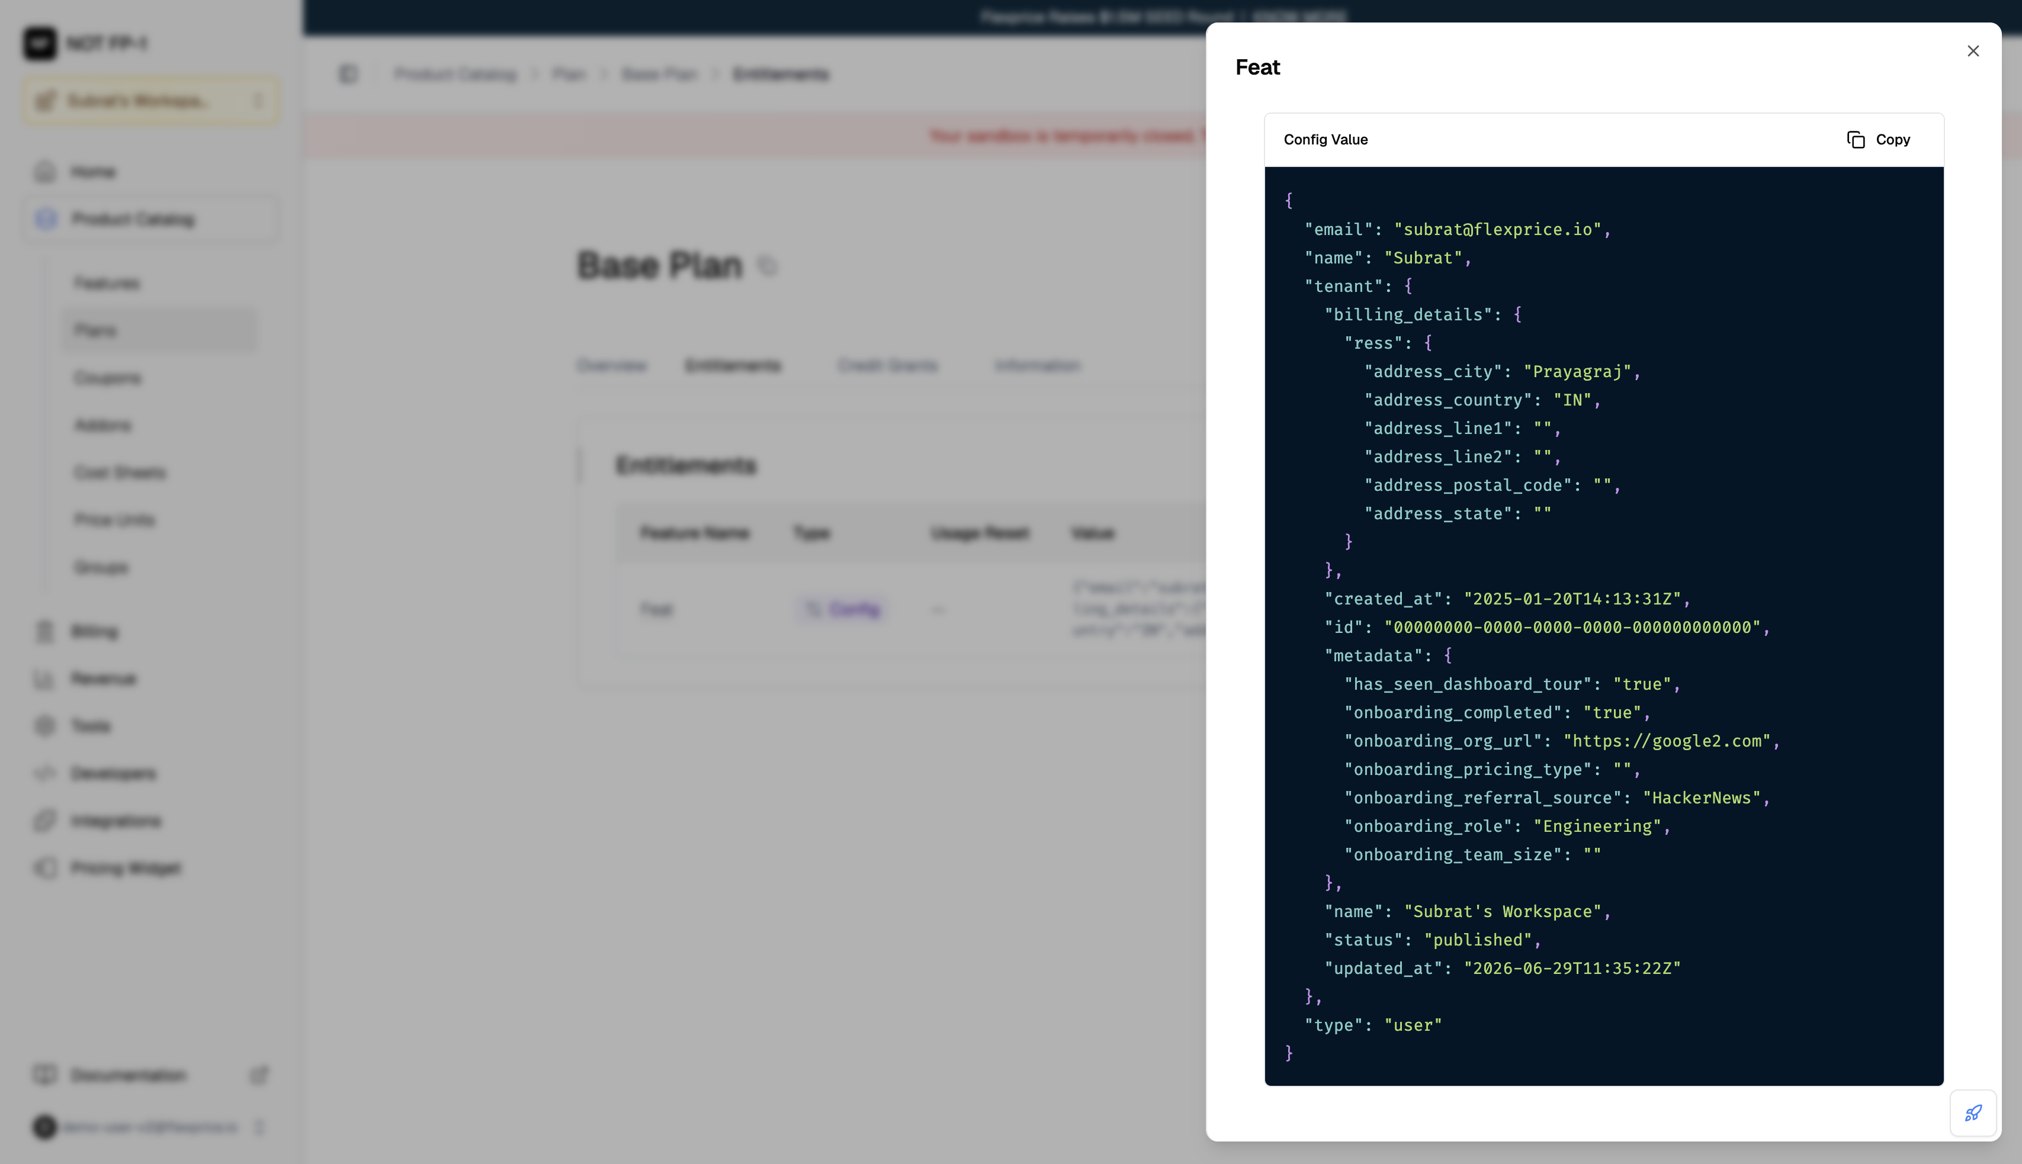This screenshot has height=1164, width=2022.
Task: Go to Plan breadcrumb
Action: click(569, 75)
